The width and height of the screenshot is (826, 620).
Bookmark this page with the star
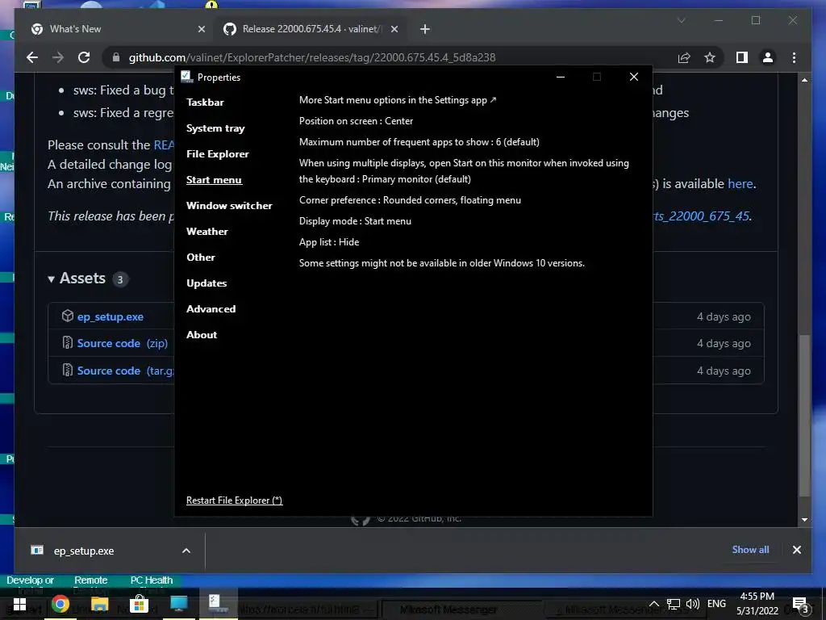click(x=710, y=57)
